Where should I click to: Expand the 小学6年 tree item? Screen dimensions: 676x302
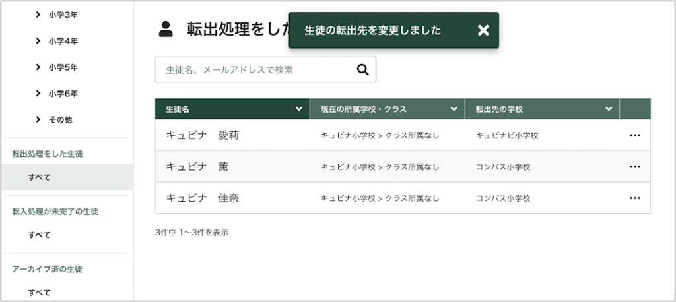pos(38,93)
